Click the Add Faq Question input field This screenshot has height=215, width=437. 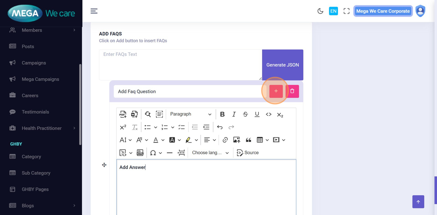187,91
